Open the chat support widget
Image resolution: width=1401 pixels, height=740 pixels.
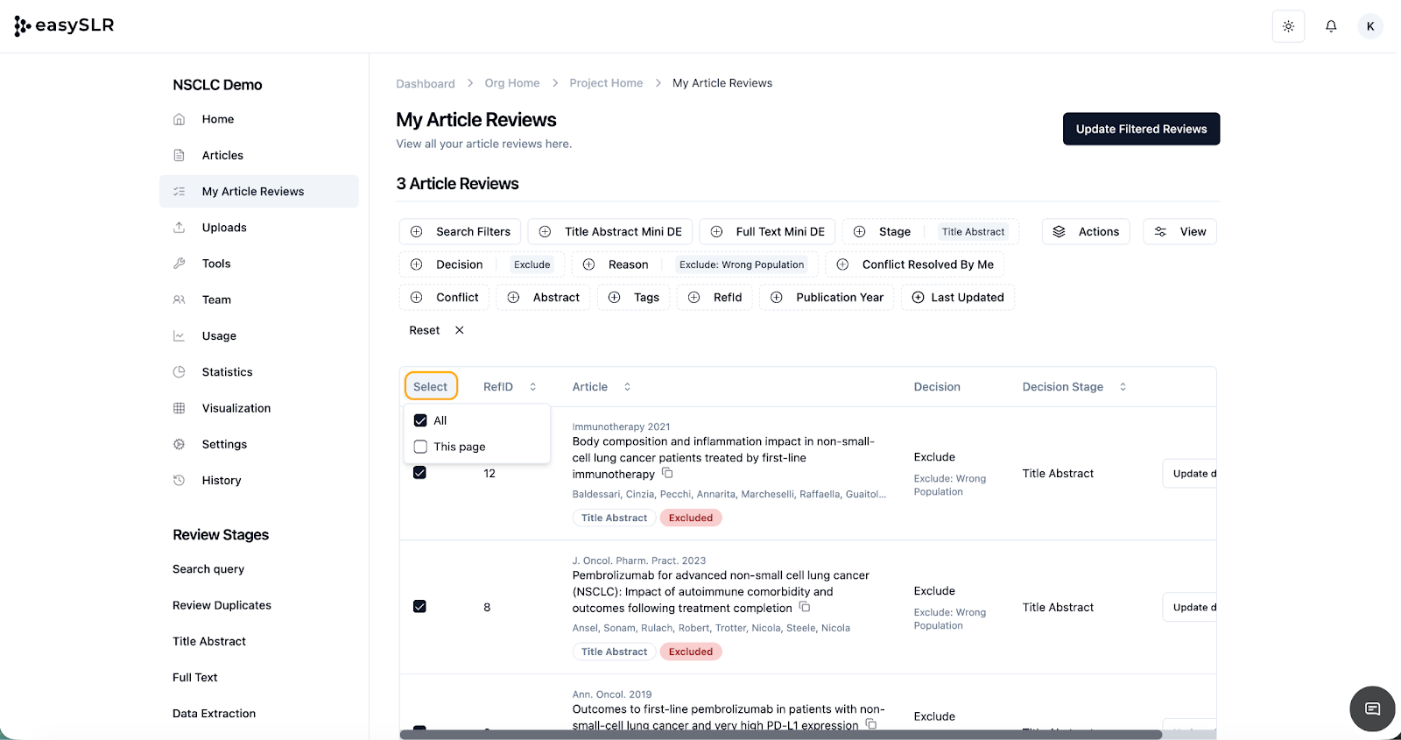tap(1372, 708)
